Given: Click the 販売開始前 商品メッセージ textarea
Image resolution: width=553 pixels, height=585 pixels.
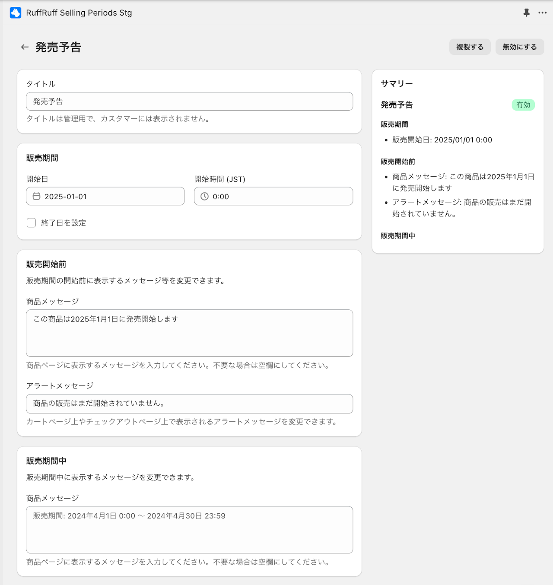Looking at the screenshot, I should [189, 333].
